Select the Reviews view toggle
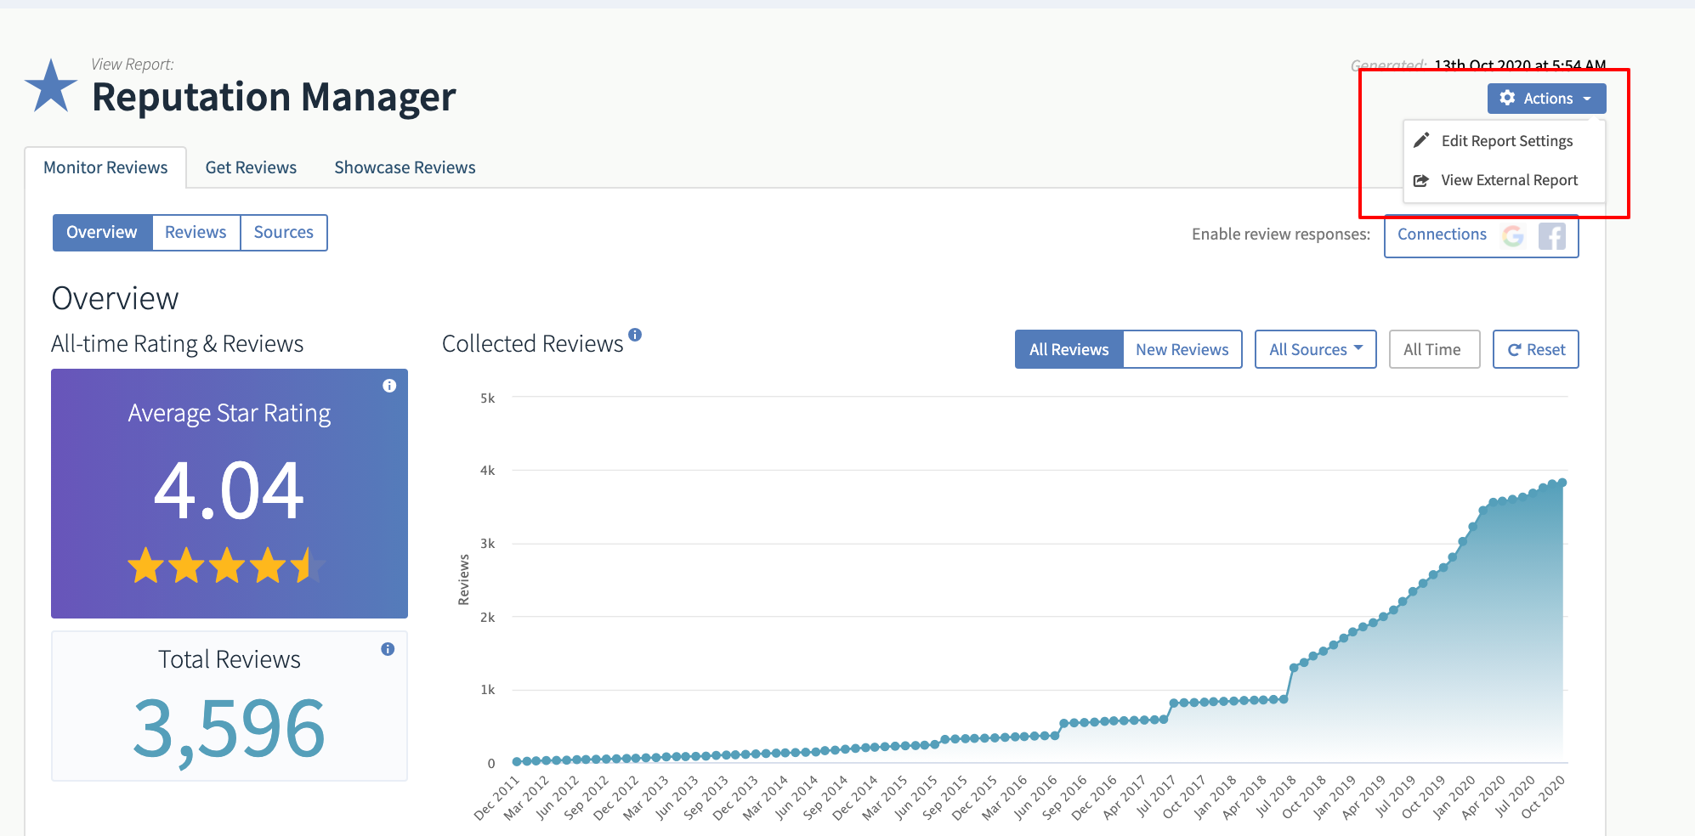1695x836 pixels. tap(196, 232)
